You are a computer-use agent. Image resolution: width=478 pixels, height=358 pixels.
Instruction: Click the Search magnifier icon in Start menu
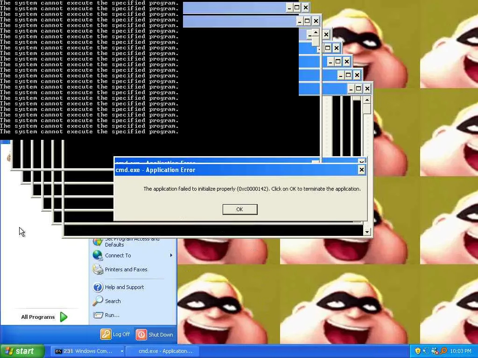coord(98,301)
